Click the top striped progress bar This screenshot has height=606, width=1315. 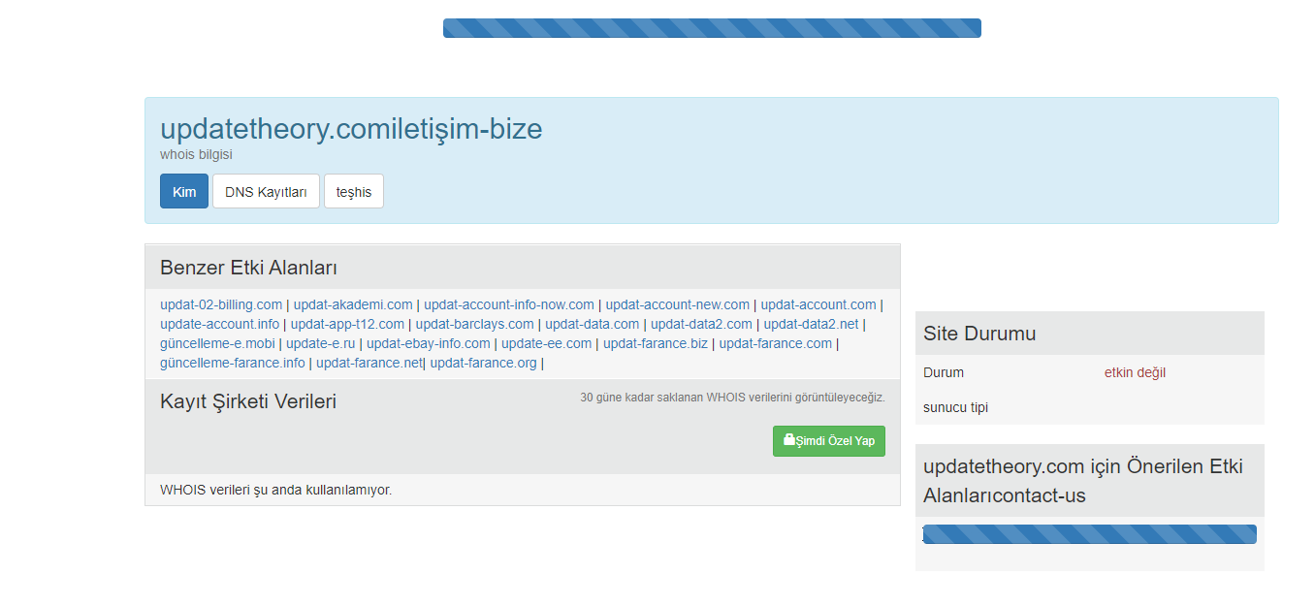[x=712, y=28]
